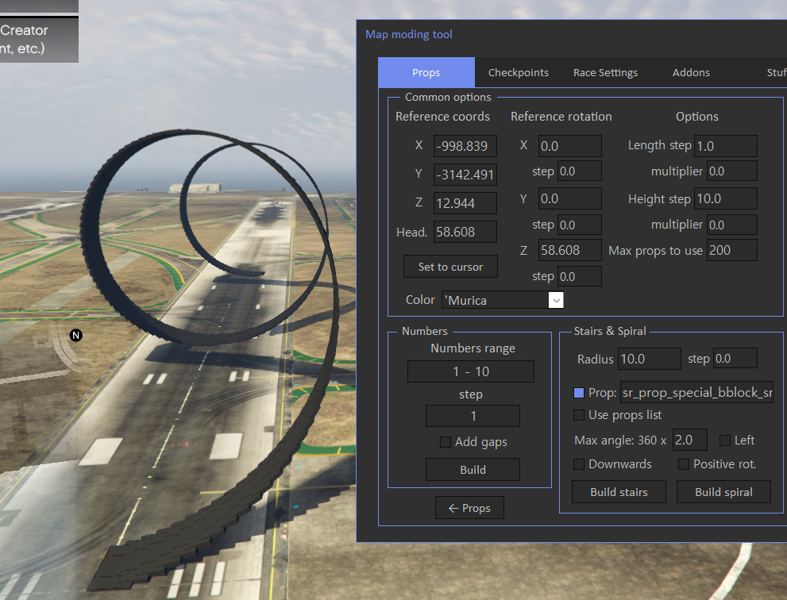The width and height of the screenshot is (787, 600).
Task: Click the Prop name field
Action: [x=696, y=392]
